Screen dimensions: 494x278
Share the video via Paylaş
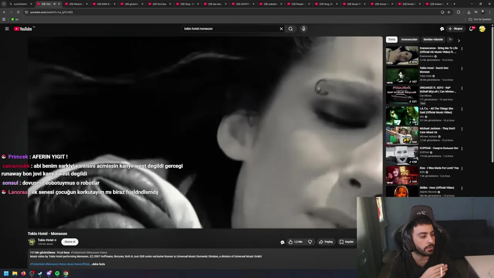click(x=326, y=242)
